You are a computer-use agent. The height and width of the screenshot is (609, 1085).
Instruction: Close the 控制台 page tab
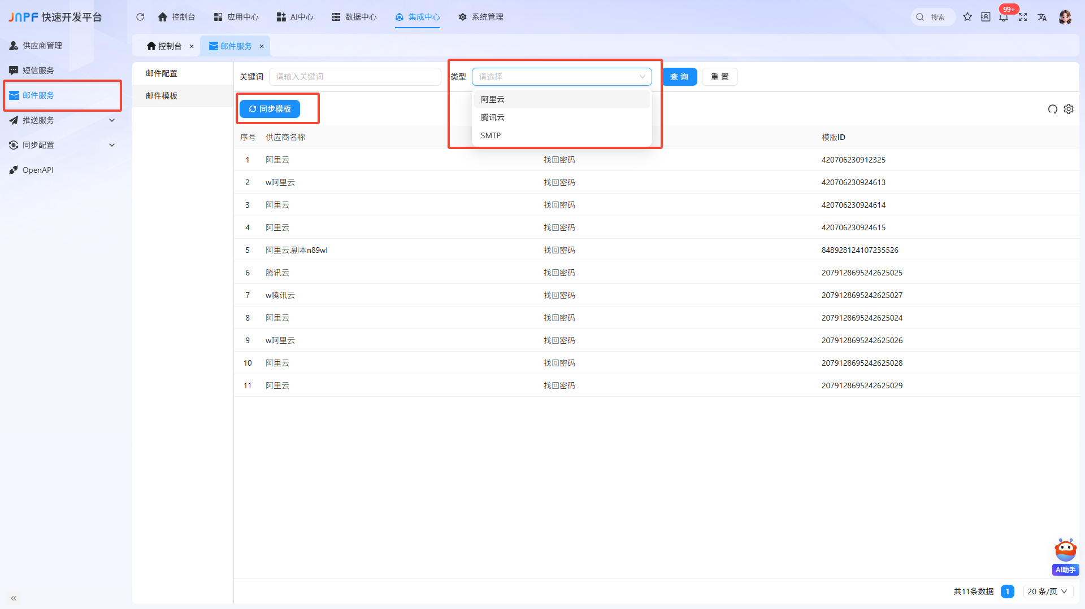tap(192, 46)
